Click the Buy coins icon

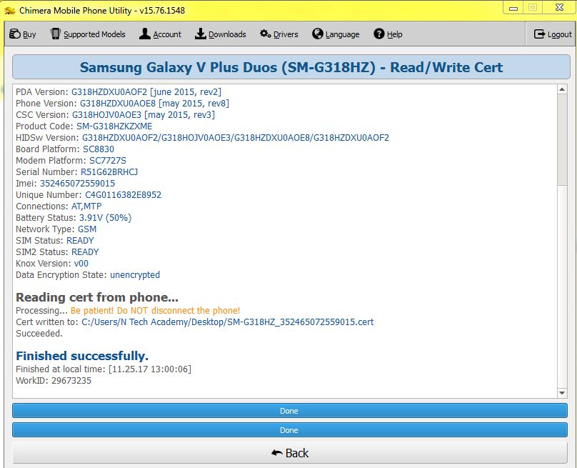(x=15, y=34)
